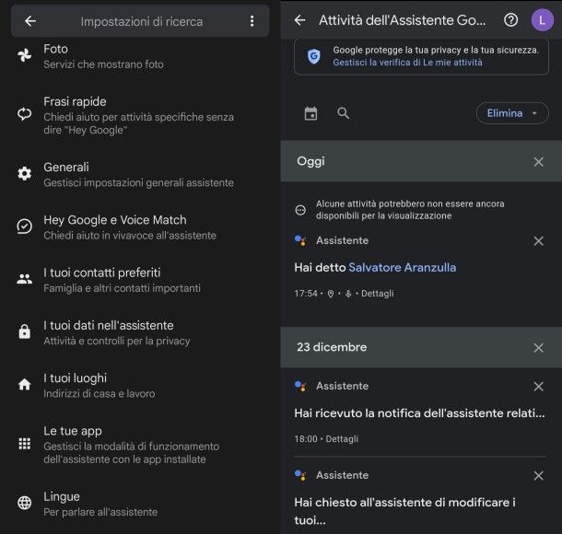Go back from Attività dell'Assistente page
The width and height of the screenshot is (562, 534).
pyautogui.click(x=299, y=20)
